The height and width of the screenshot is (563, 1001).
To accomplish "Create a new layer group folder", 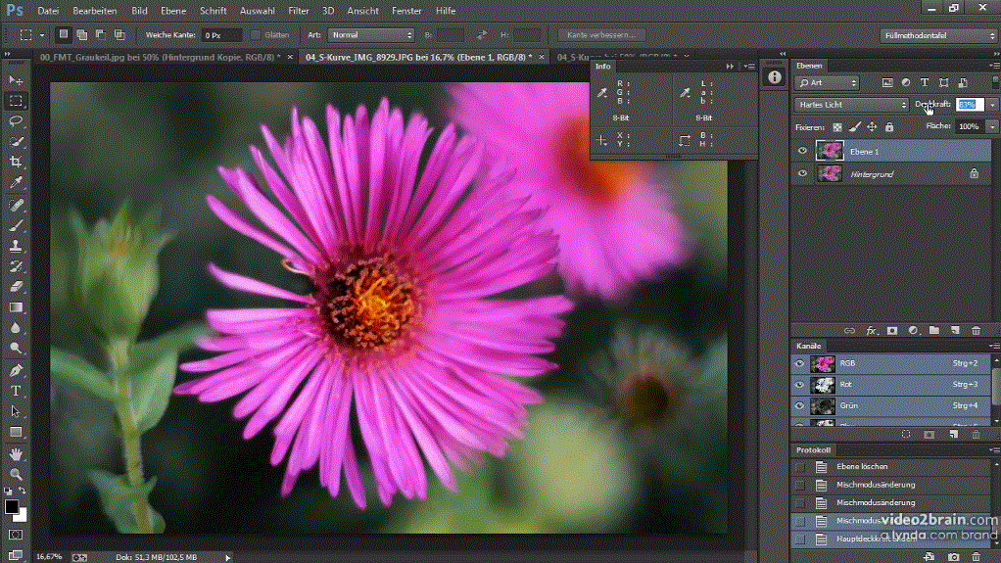I will point(934,331).
